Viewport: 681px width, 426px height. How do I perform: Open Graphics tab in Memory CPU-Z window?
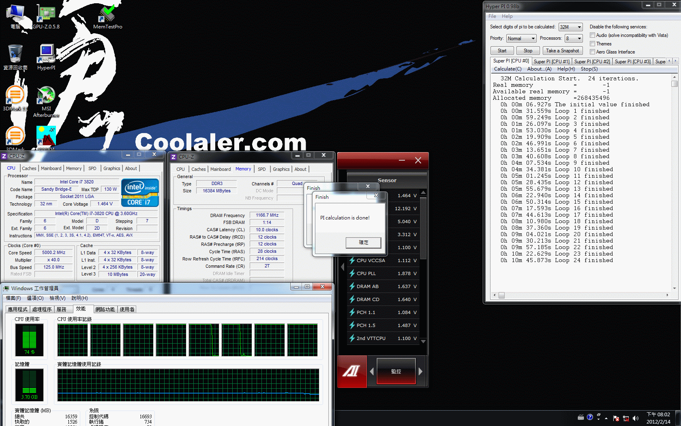click(x=281, y=169)
